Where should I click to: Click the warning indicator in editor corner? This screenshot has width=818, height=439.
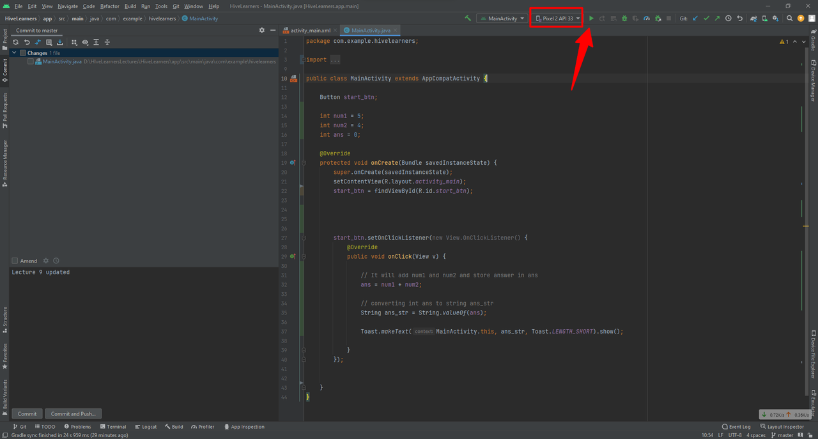coord(784,42)
